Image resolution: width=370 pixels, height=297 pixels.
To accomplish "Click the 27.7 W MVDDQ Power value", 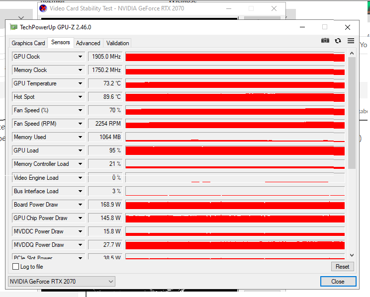I will pos(105,245).
